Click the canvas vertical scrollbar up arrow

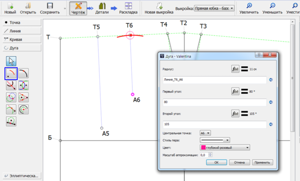click(x=292, y=22)
